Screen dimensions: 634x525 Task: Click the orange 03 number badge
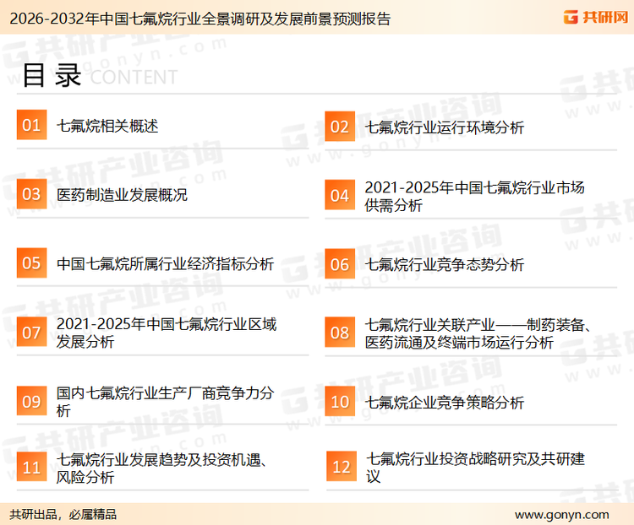tap(31, 194)
